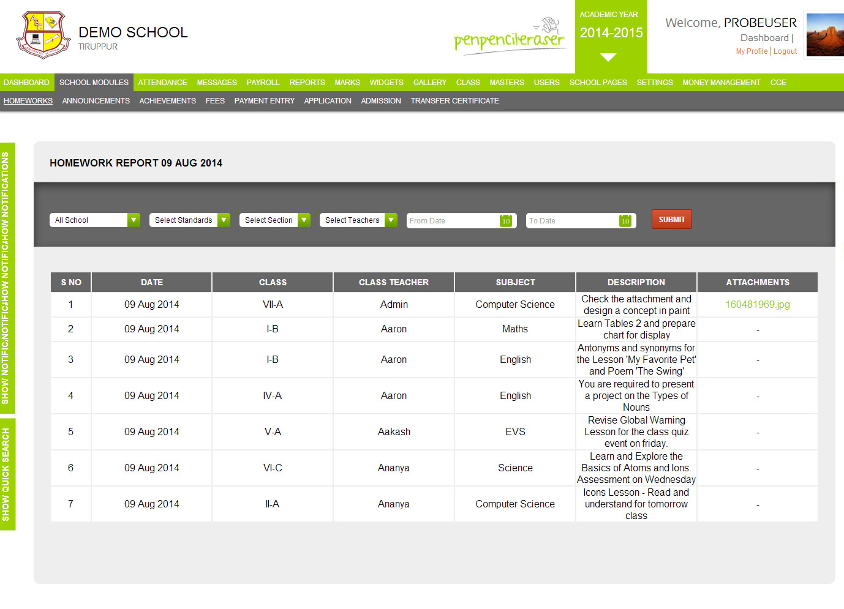Click the IV-A class cell
This screenshot has height=609, width=844.
tap(273, 395)
